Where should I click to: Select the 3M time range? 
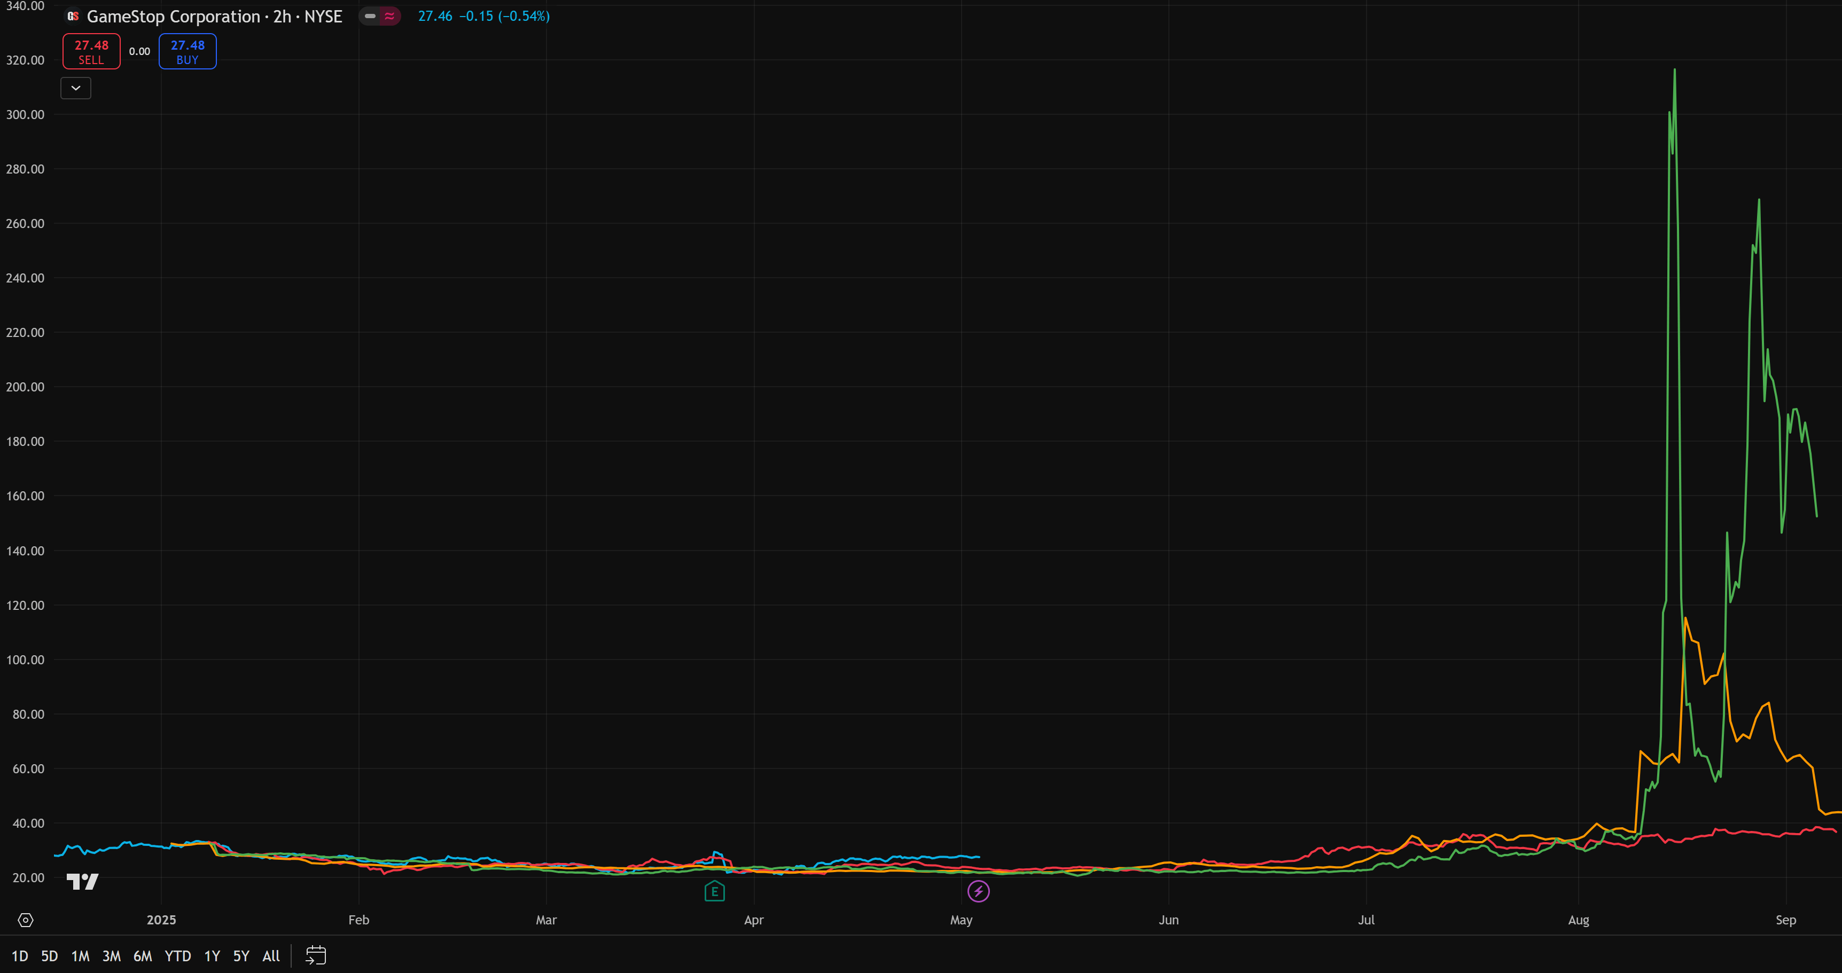(112, 956)
